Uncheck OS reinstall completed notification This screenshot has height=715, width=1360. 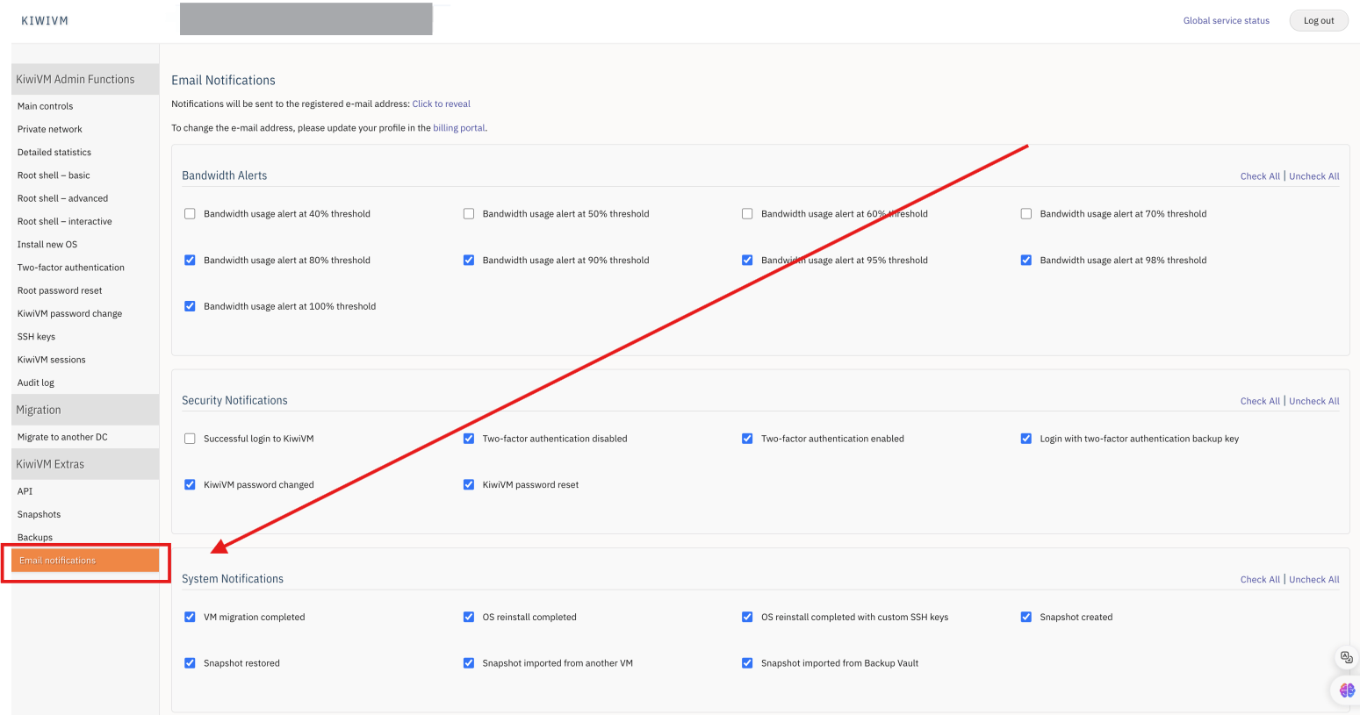pyautogui.click(x=469, y=617)
